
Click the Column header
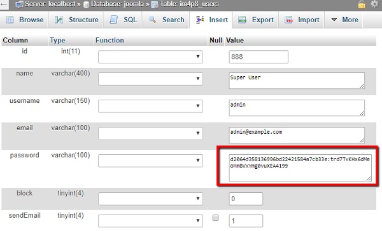pyautogui.click(x=15, y=40)
